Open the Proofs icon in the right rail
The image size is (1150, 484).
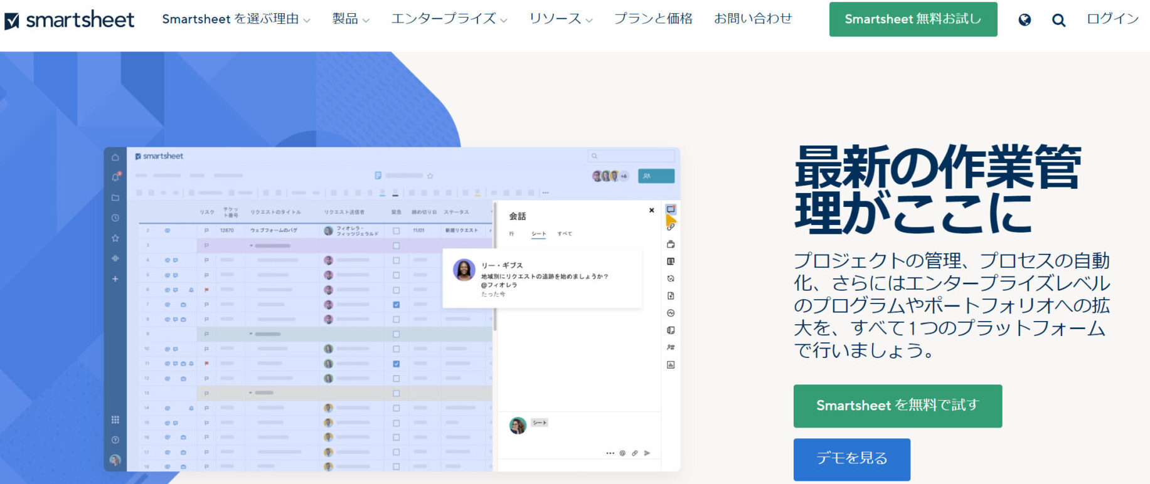[x=671, y=244]
